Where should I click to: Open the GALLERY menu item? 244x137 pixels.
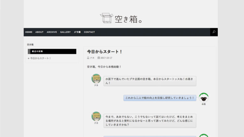65,32
